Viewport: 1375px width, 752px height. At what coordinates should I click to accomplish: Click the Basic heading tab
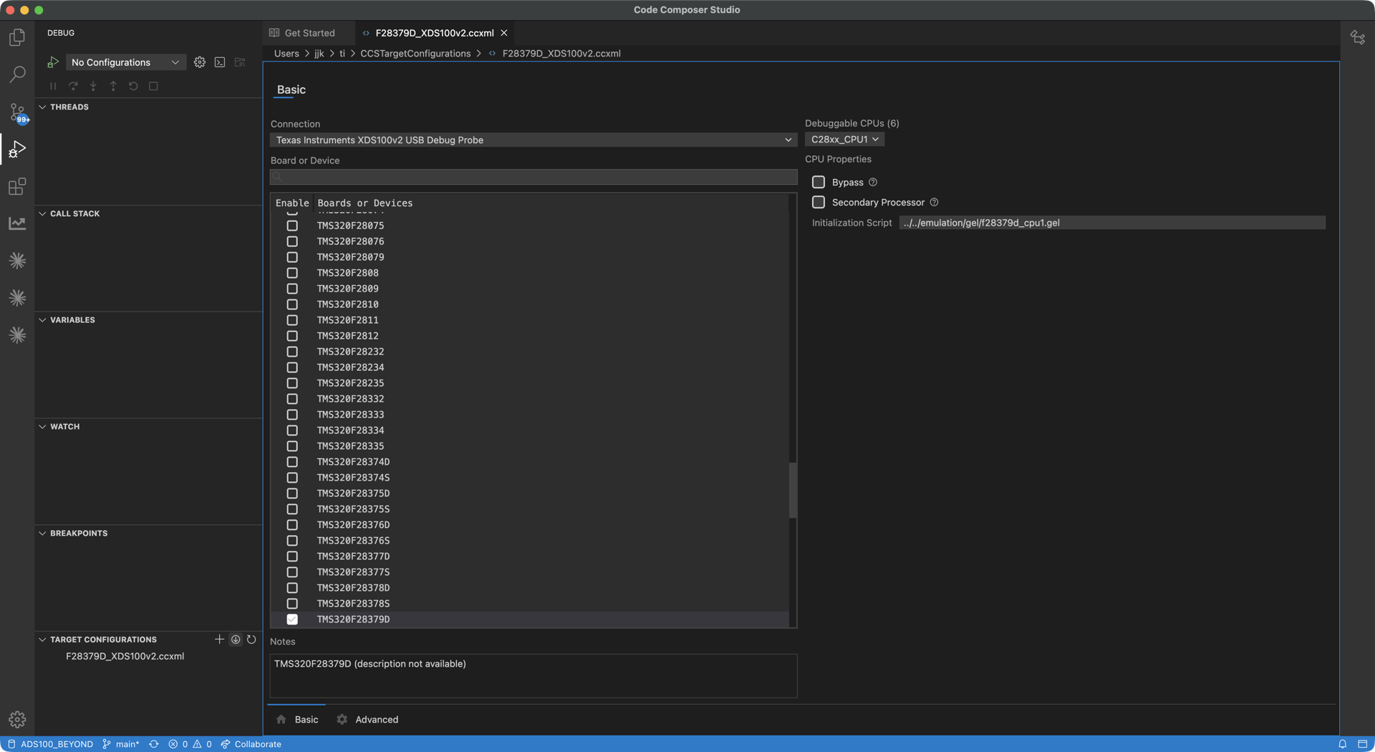coord(291,90)
